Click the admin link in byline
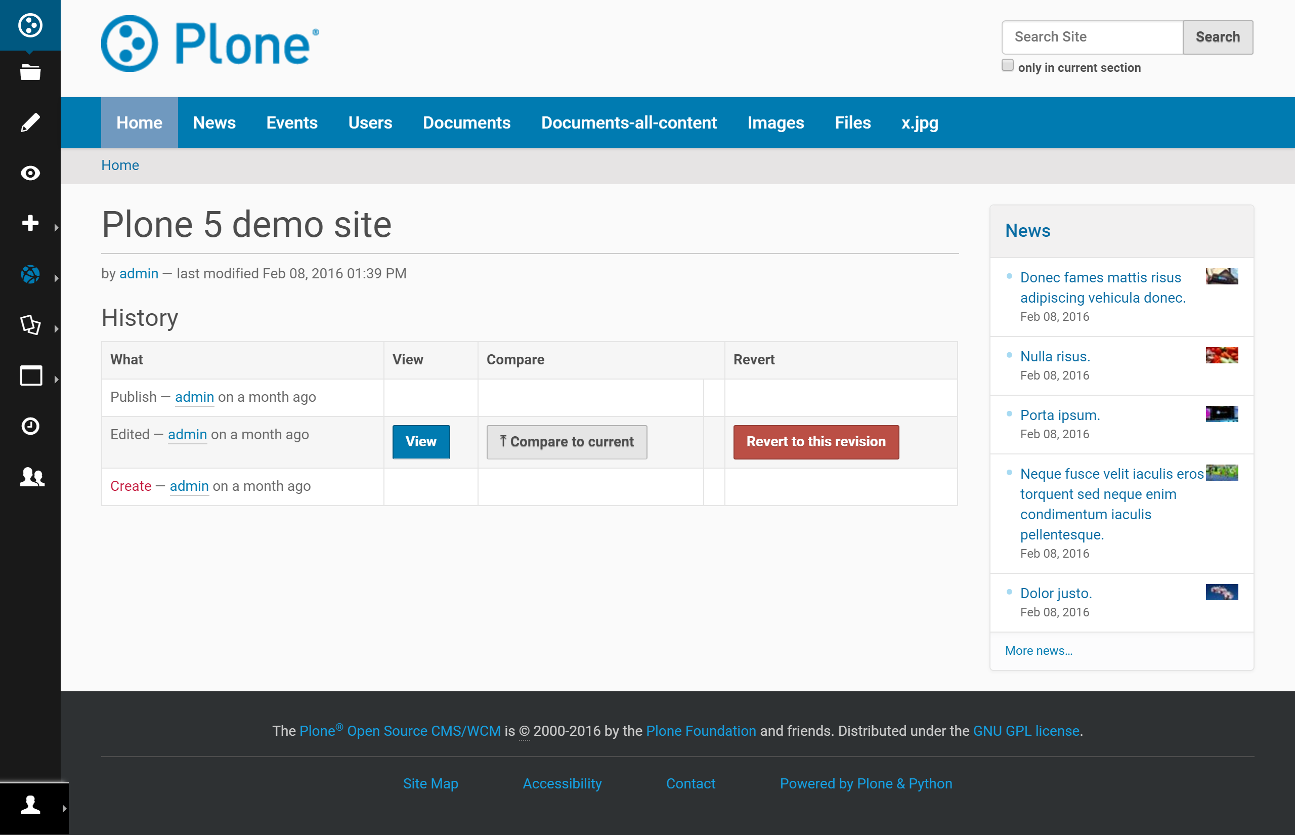The height and width of the screenshot is (835, 1295). point(139,273)
